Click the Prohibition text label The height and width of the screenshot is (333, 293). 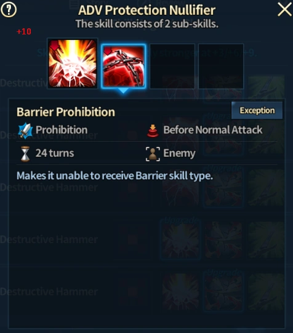tap(62, 130)
